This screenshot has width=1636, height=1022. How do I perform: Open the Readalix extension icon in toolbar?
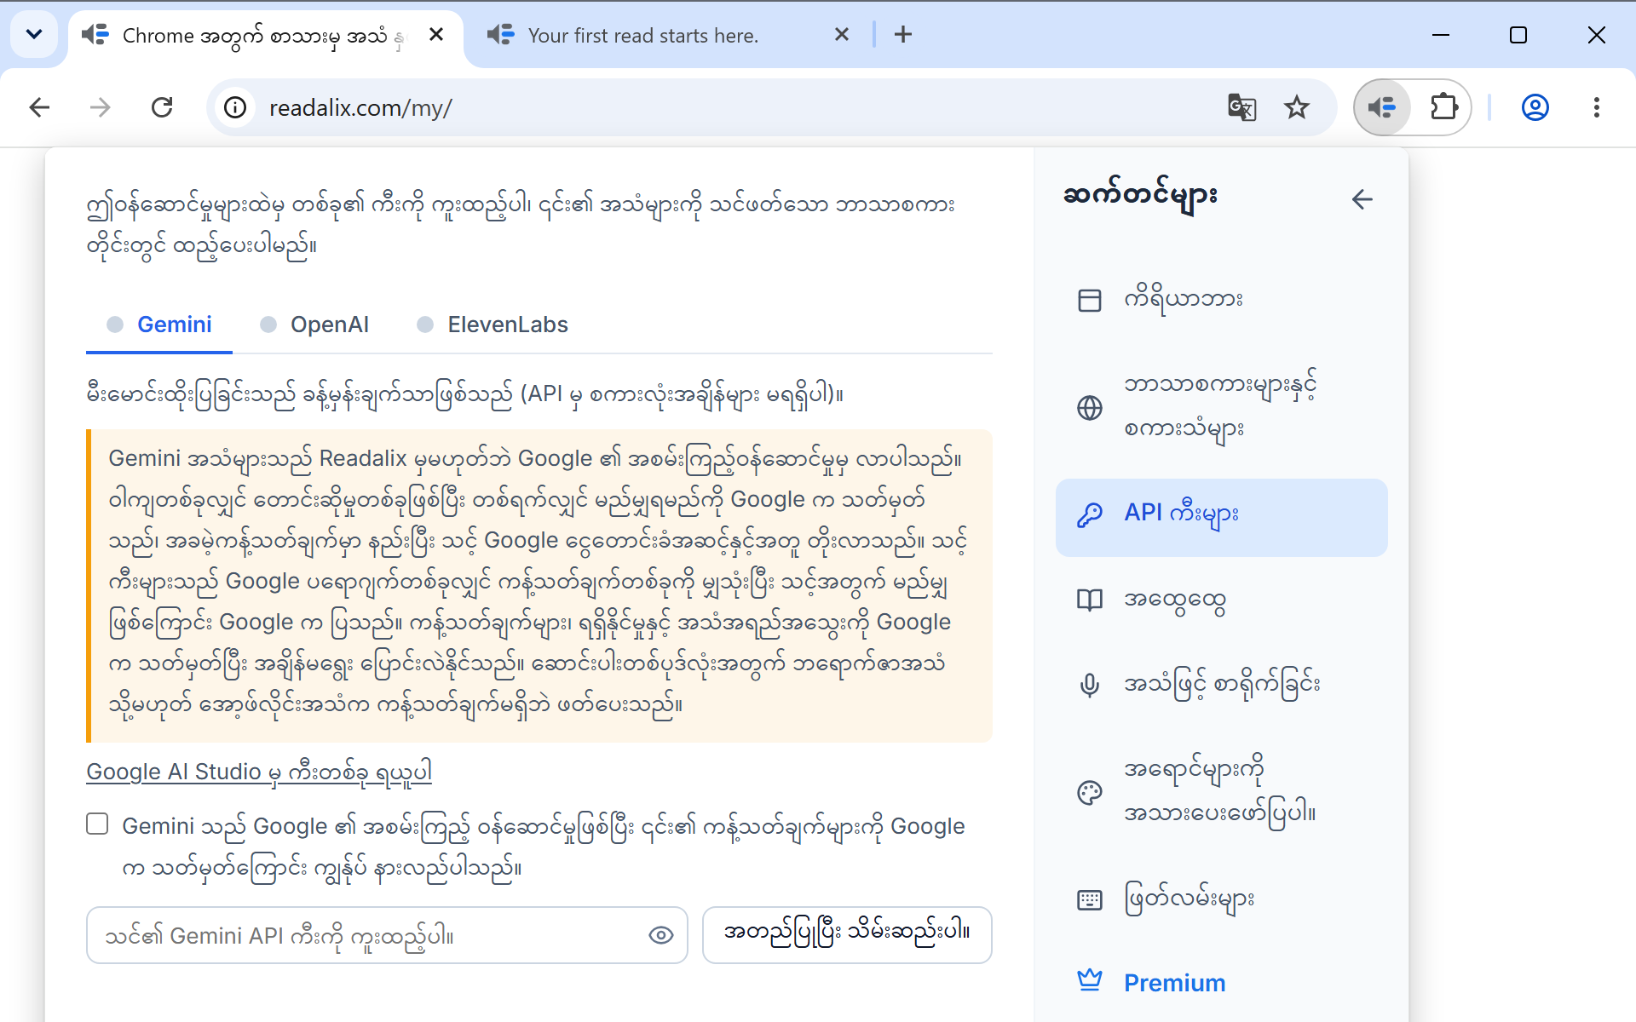pos(1382,107)
